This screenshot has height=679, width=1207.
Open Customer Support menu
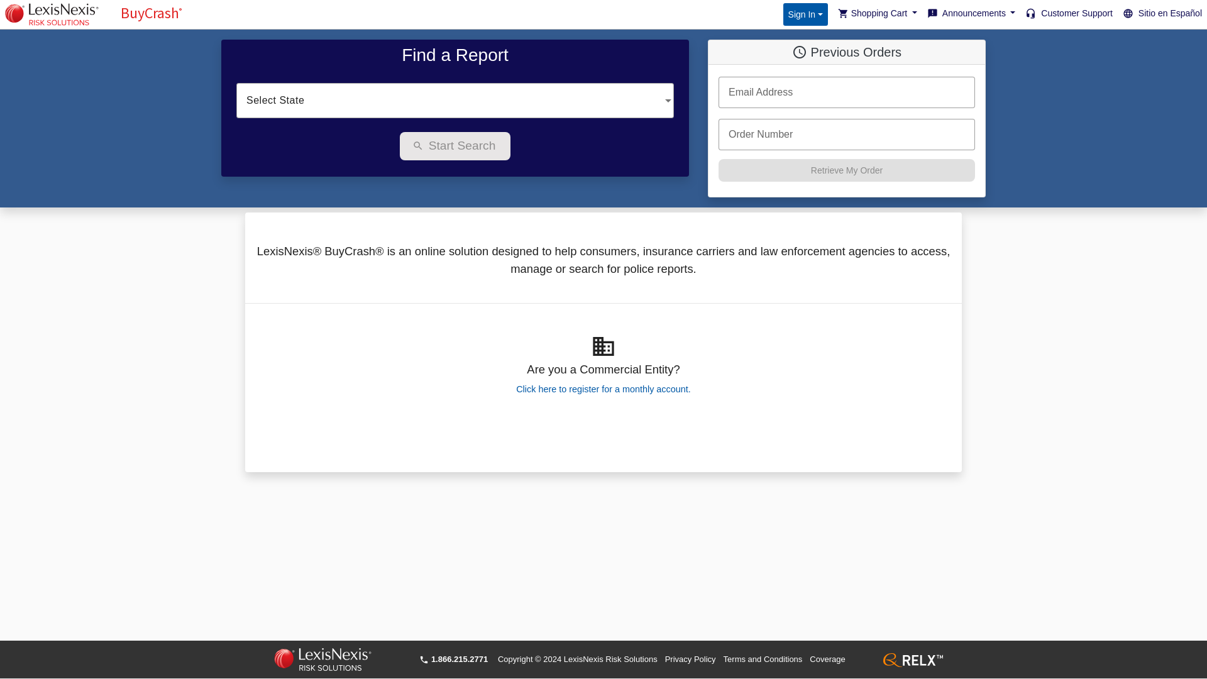tap(1069, 14)
